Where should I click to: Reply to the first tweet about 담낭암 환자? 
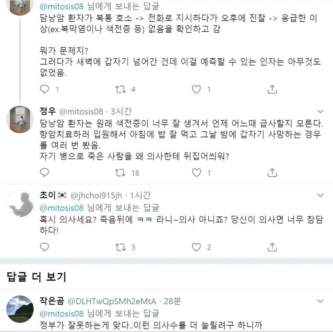click(x=44, y=89)
